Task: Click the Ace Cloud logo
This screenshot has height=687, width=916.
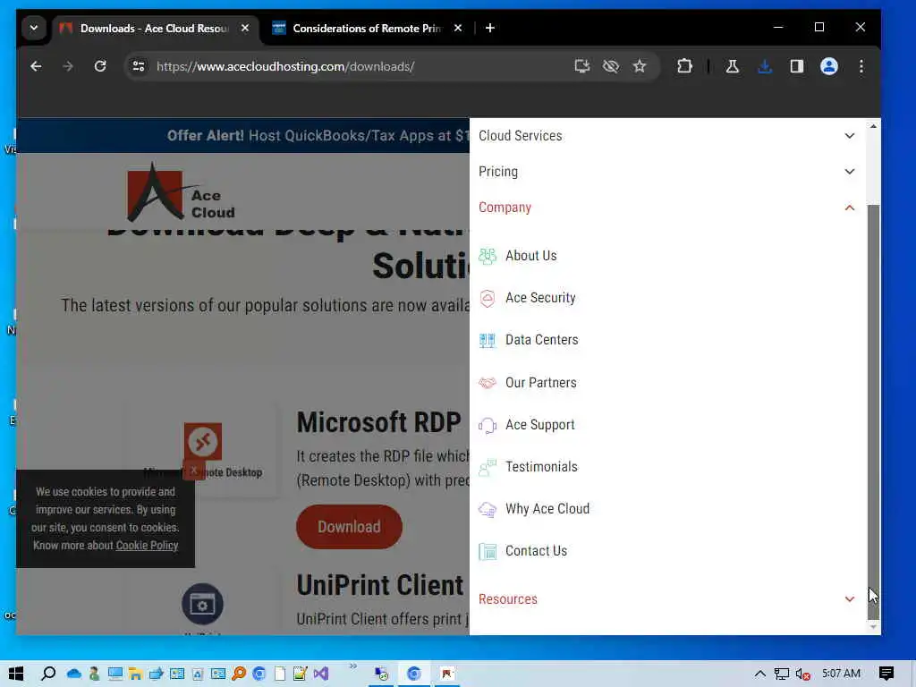Action: pyautogui.click(x=181, y=191)
